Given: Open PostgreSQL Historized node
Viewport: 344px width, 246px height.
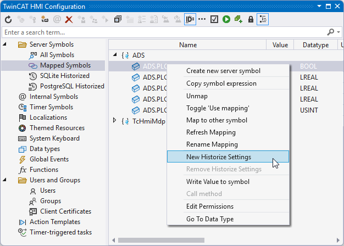Looking at the screenshot, I should pos(72,86).
